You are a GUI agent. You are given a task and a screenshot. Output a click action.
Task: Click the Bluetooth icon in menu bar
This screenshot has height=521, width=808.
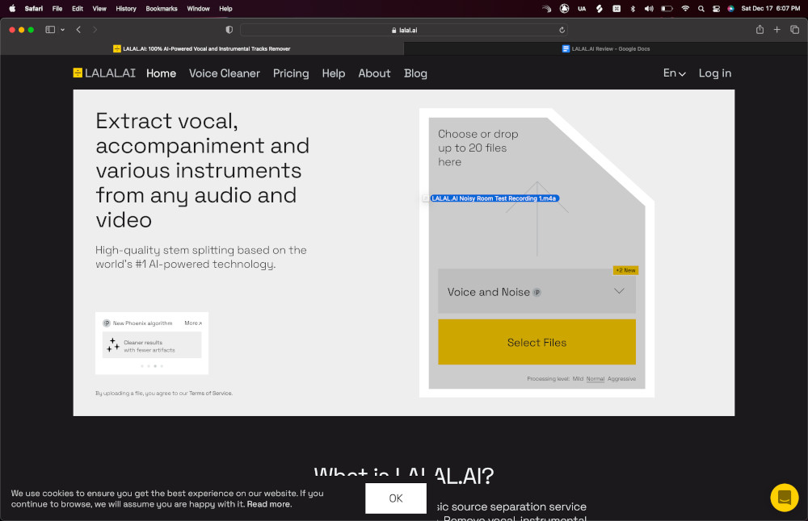click(633, 8)
